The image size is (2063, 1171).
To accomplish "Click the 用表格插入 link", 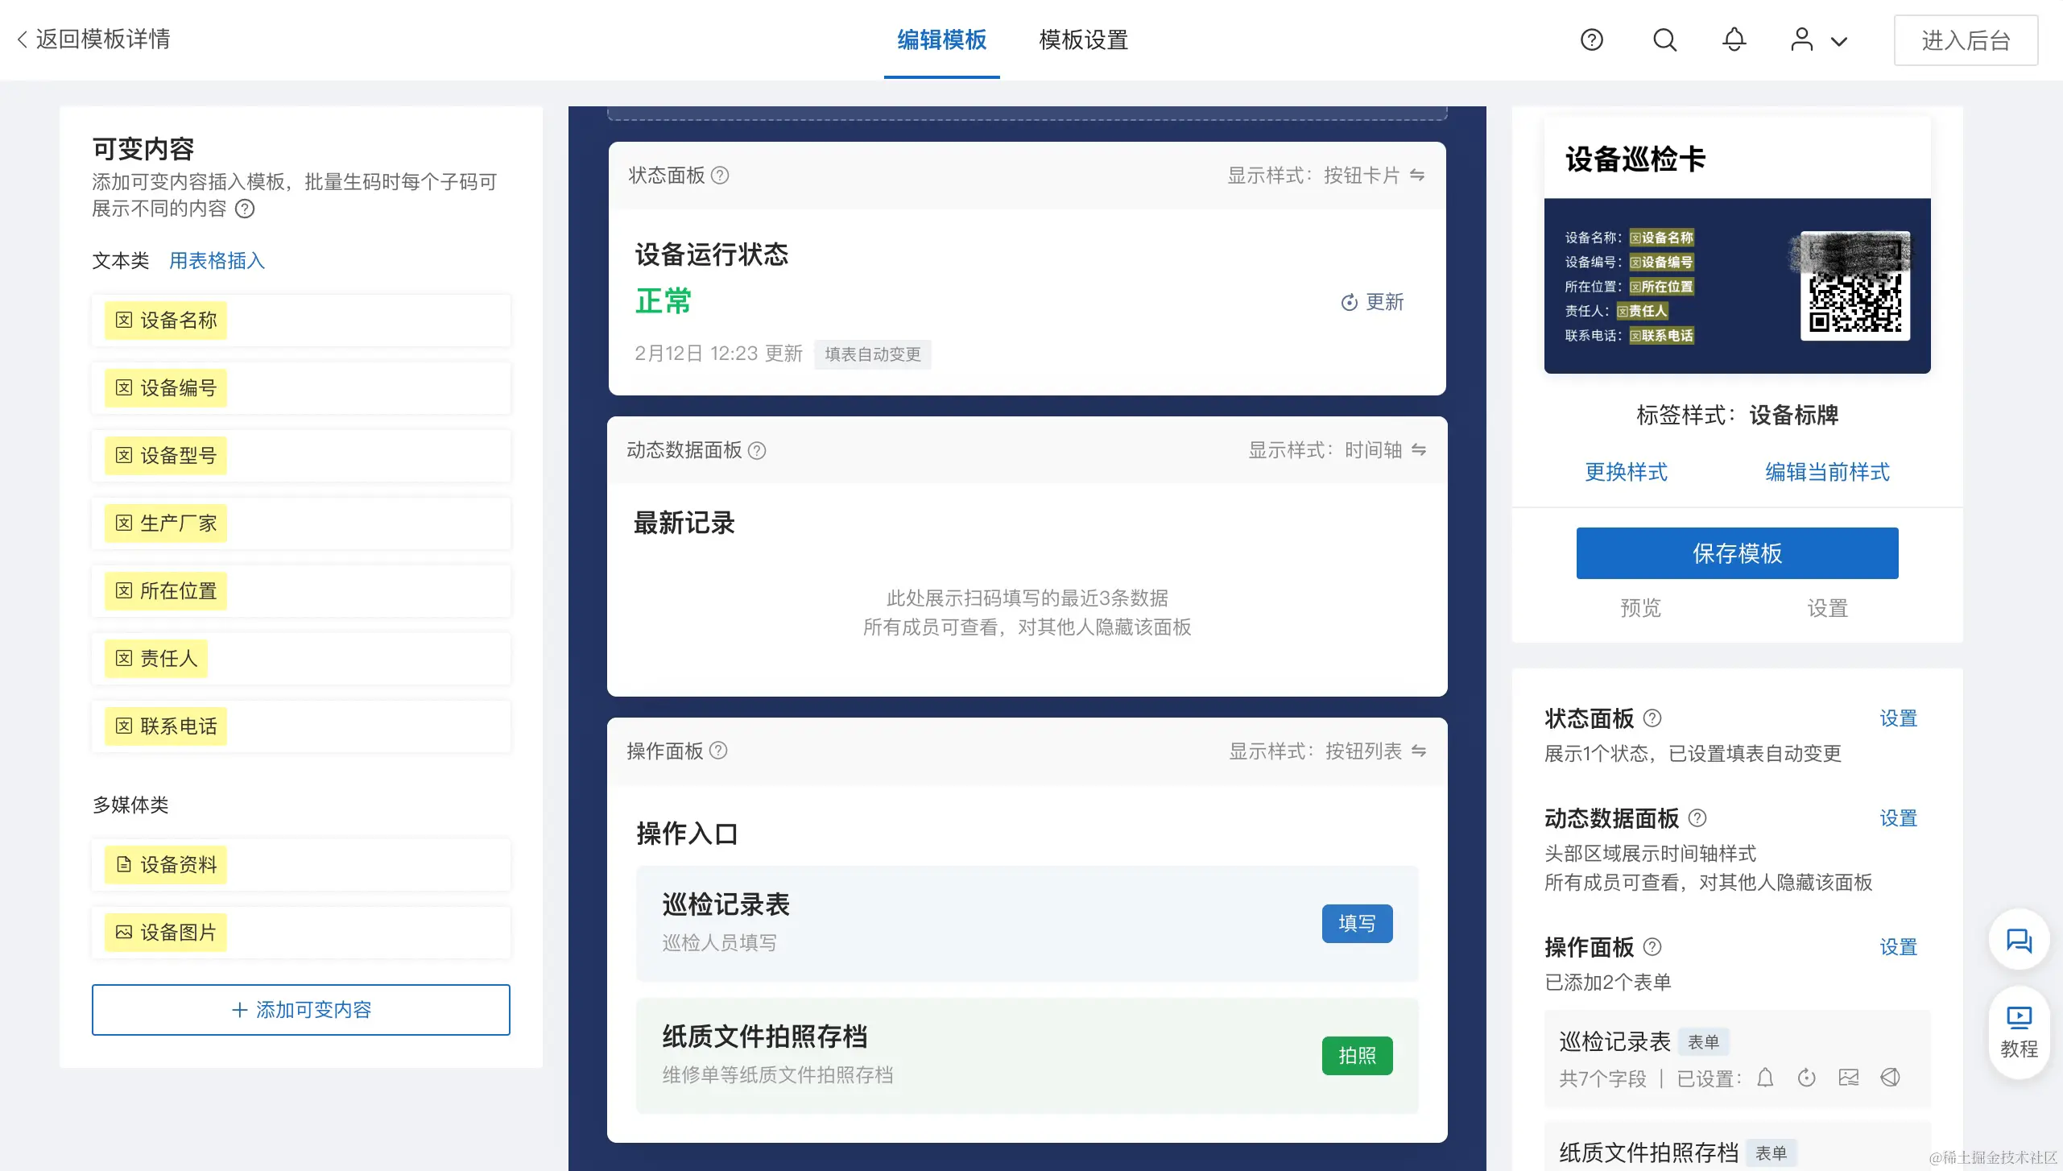I will click(x=217, y=261).
